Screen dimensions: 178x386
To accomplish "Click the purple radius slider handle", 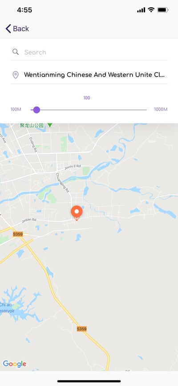I will [x=36, y=110].
